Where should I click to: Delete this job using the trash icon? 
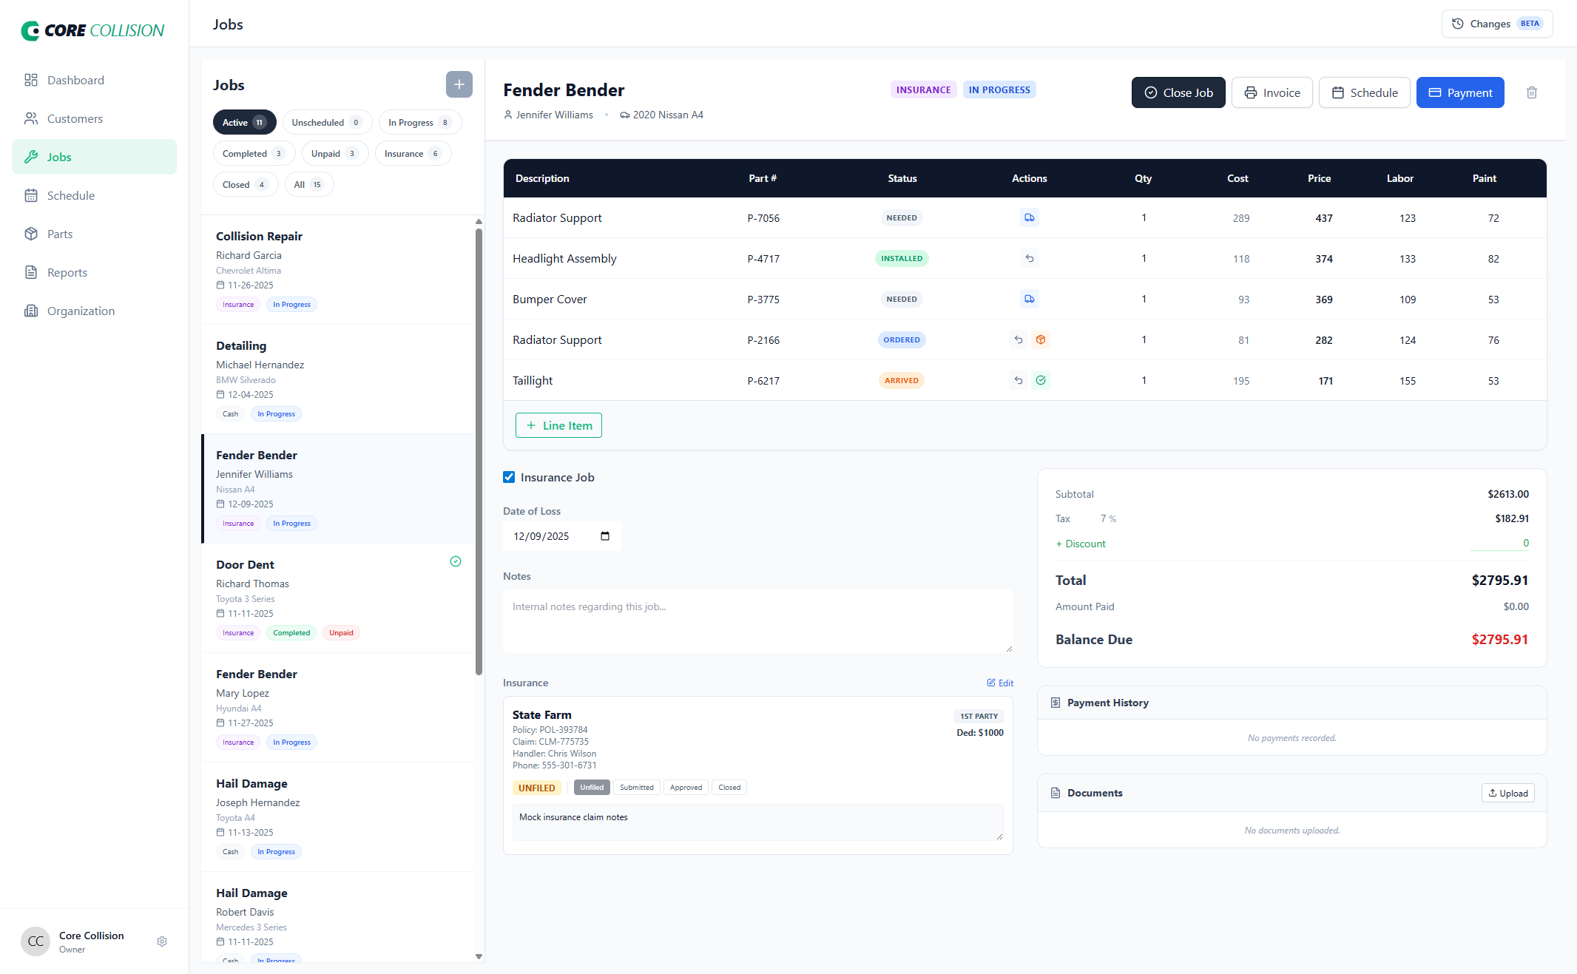point(1531,92)
